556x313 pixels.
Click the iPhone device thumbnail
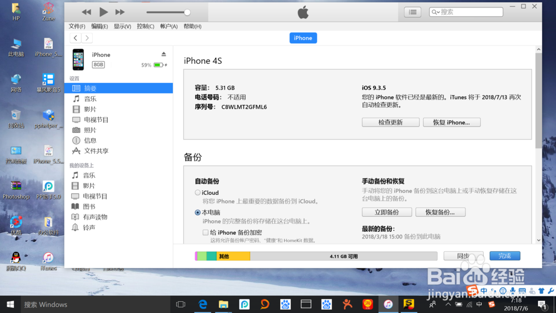click(78, 59)
